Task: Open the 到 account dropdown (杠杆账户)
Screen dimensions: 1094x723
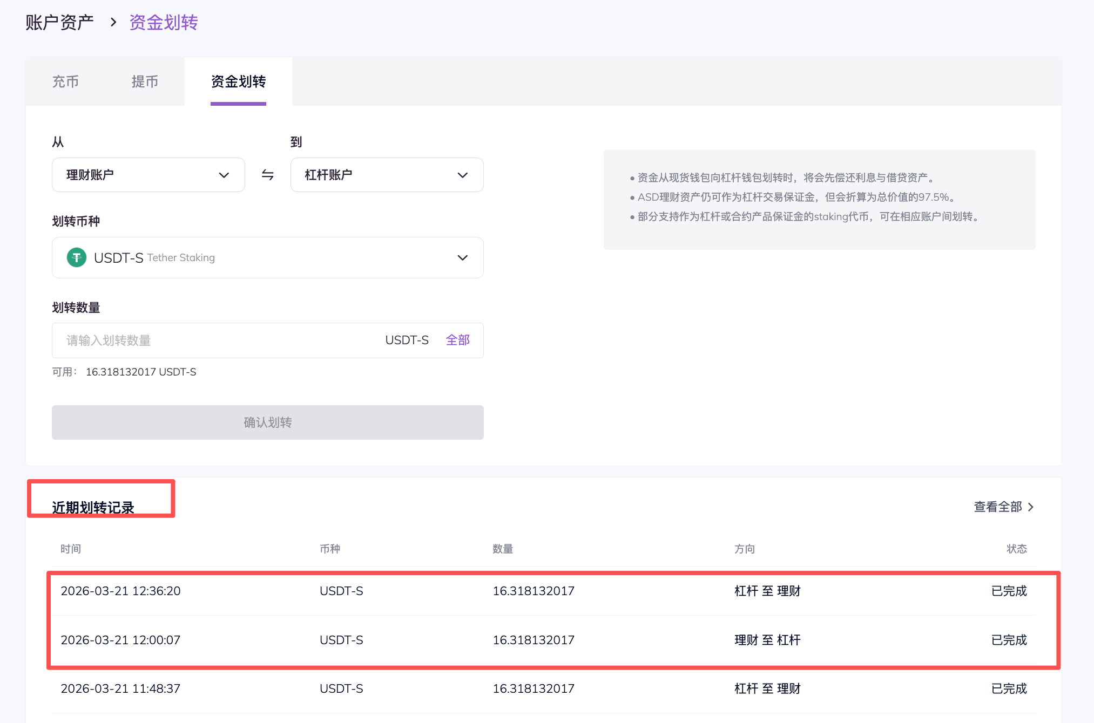Action: click(x=387, y=175)
